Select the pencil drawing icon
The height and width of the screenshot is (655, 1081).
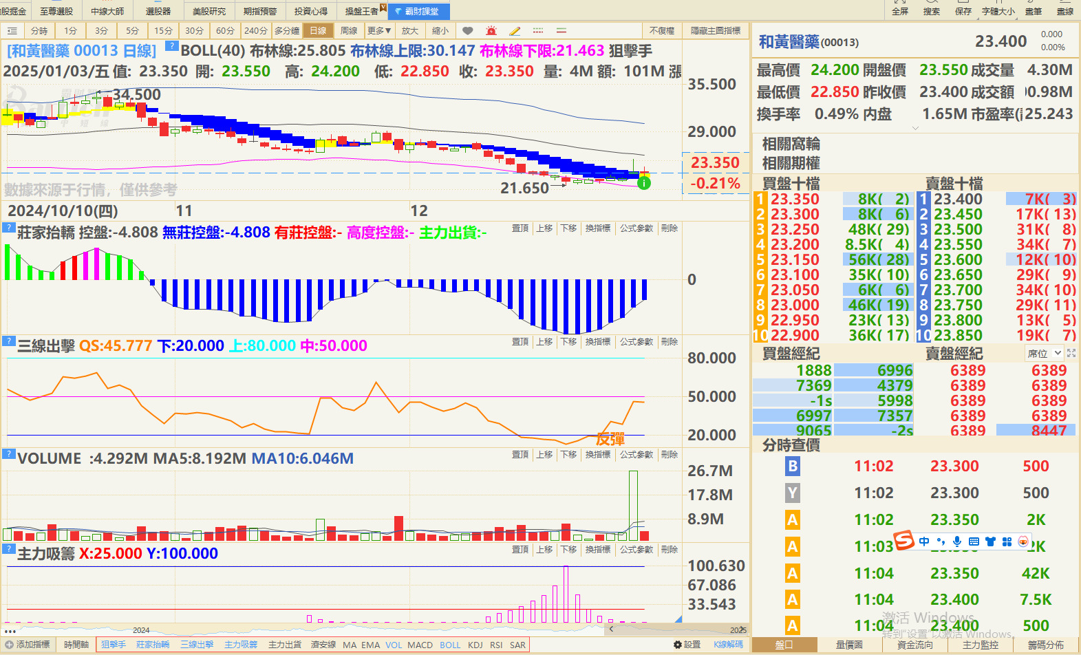515,31
